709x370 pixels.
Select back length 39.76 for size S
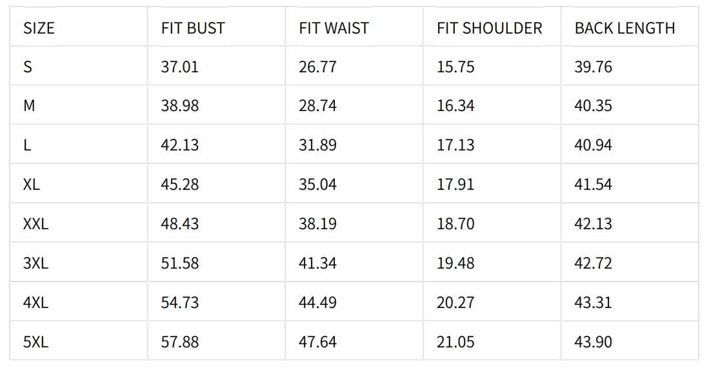click(x=594, y=67)
